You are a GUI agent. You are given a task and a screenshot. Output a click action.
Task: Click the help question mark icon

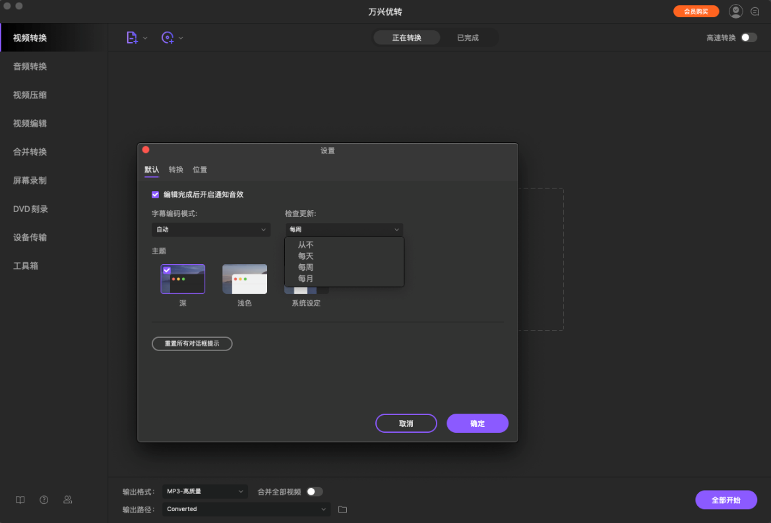44,500
